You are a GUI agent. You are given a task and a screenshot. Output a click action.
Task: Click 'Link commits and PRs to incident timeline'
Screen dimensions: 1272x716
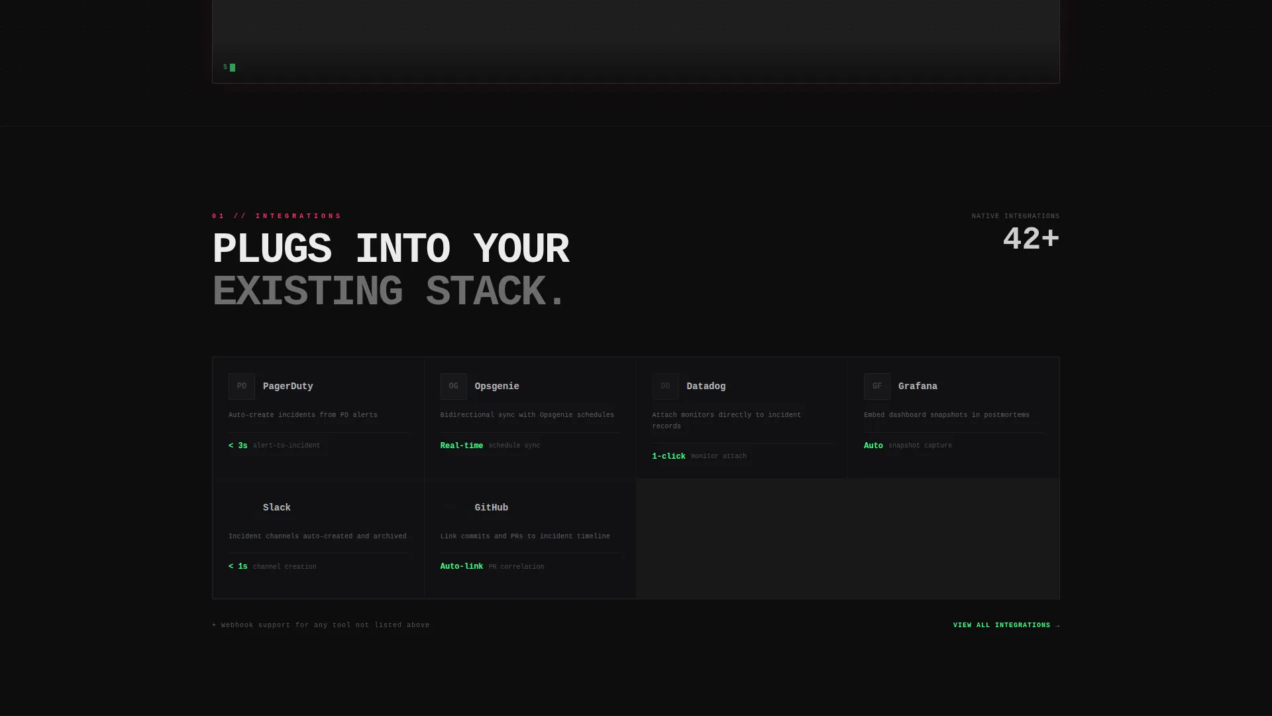point(525,536)
